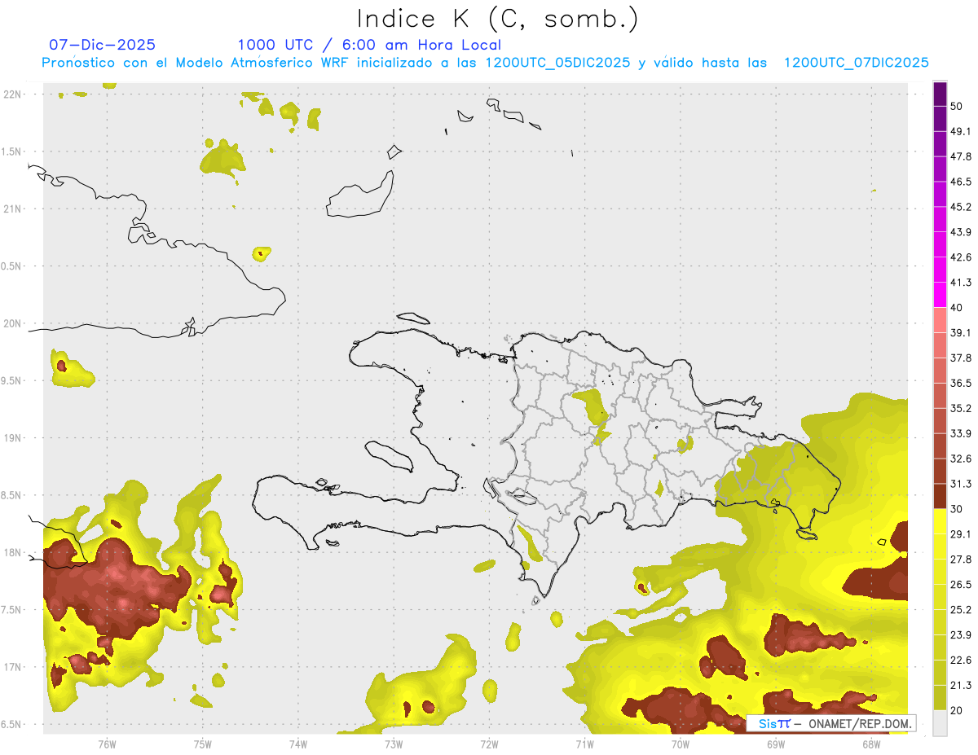Click colorbar label '50'
This screenshot has height=755, width=978.
point(957,106)
